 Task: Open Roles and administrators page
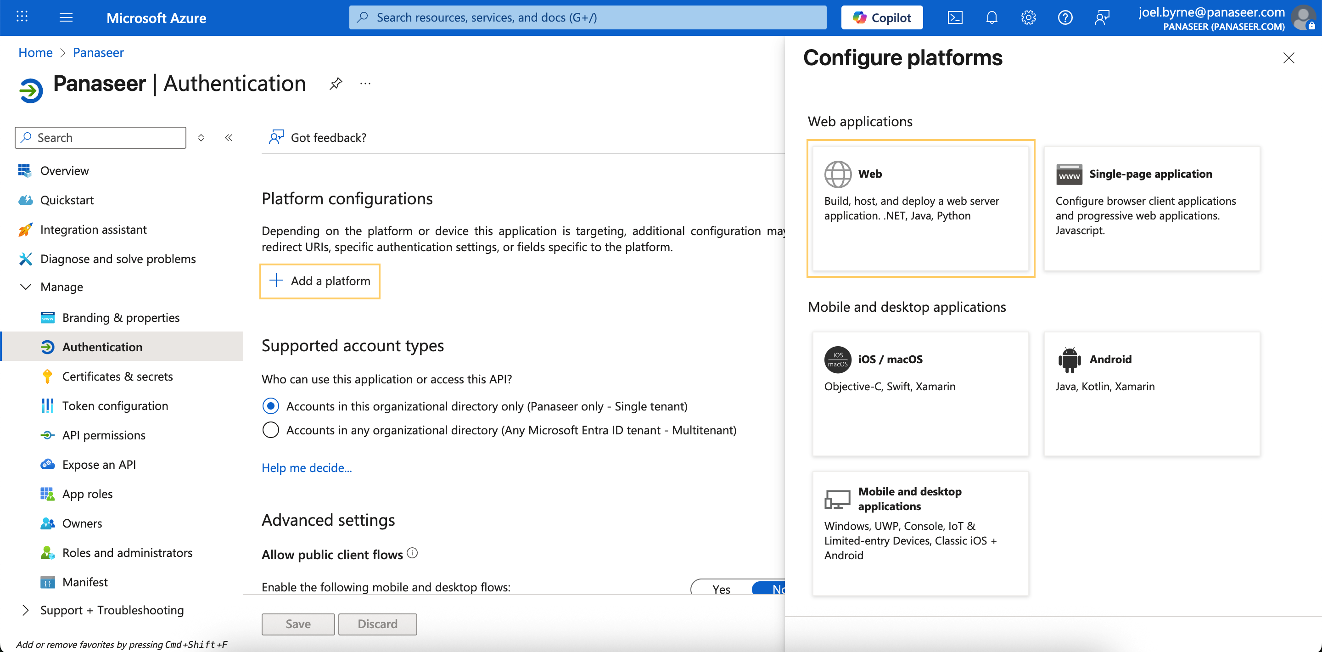coord(127,553)
